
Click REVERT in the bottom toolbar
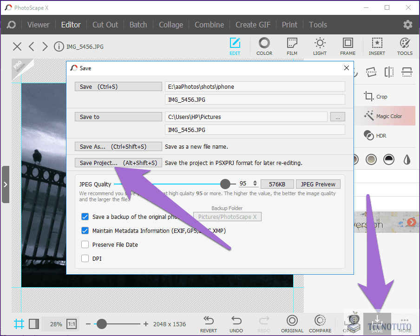[209, 324]
